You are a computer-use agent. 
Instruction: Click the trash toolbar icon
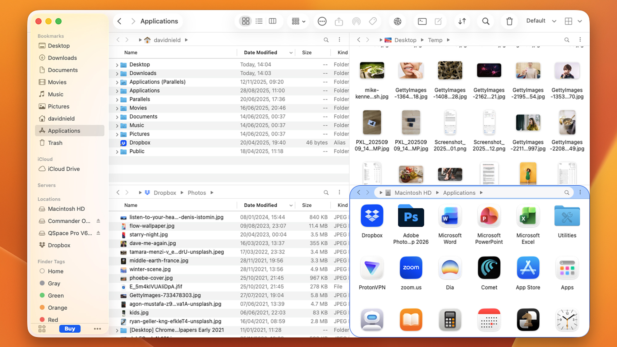(x=509, y=21)
